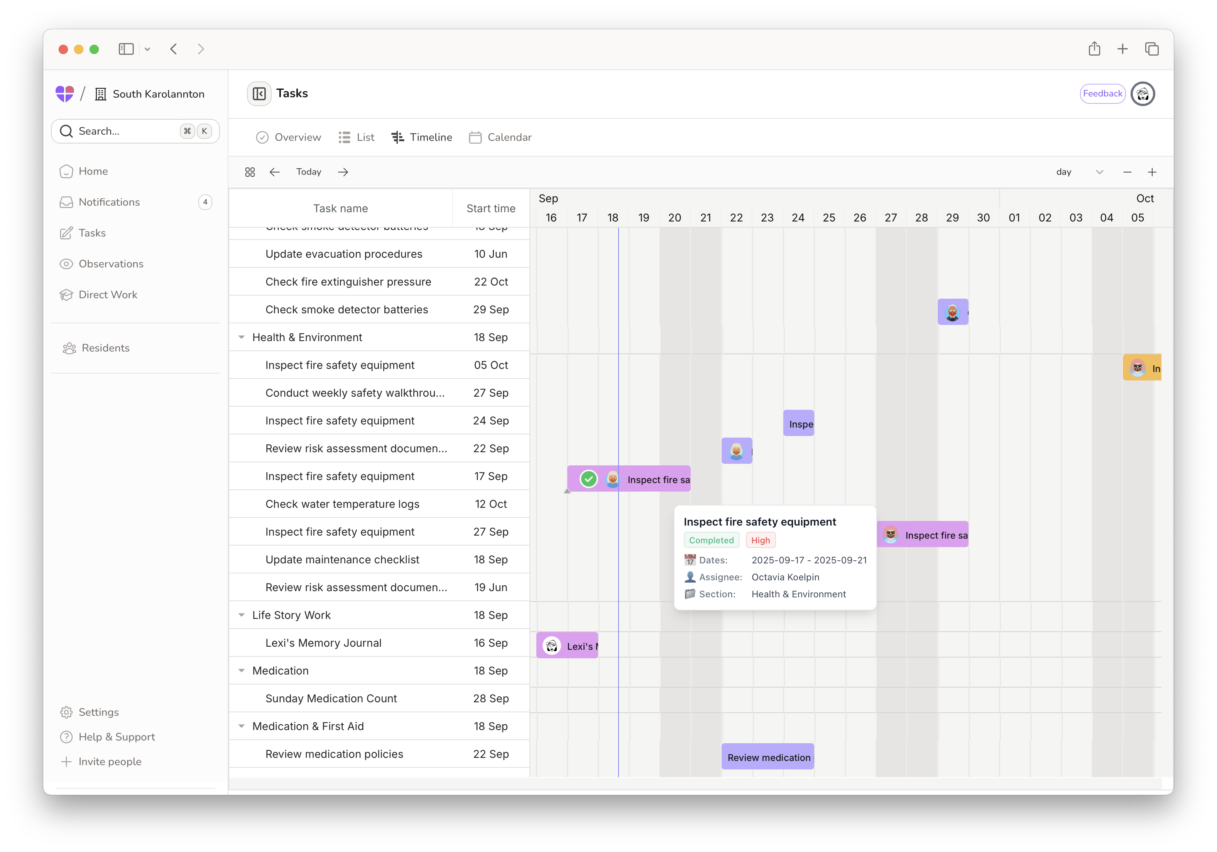This screenshot has width=1217, height=852.
Task: Select the Review medication task bar
Action: coord(767,757)
